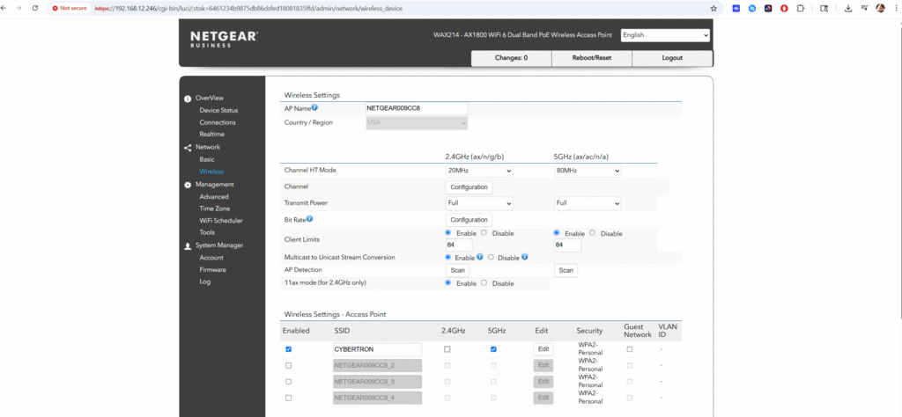Click the 2.4GHz Client Limits value field
902x417 pixels.
tap(459, 245)
